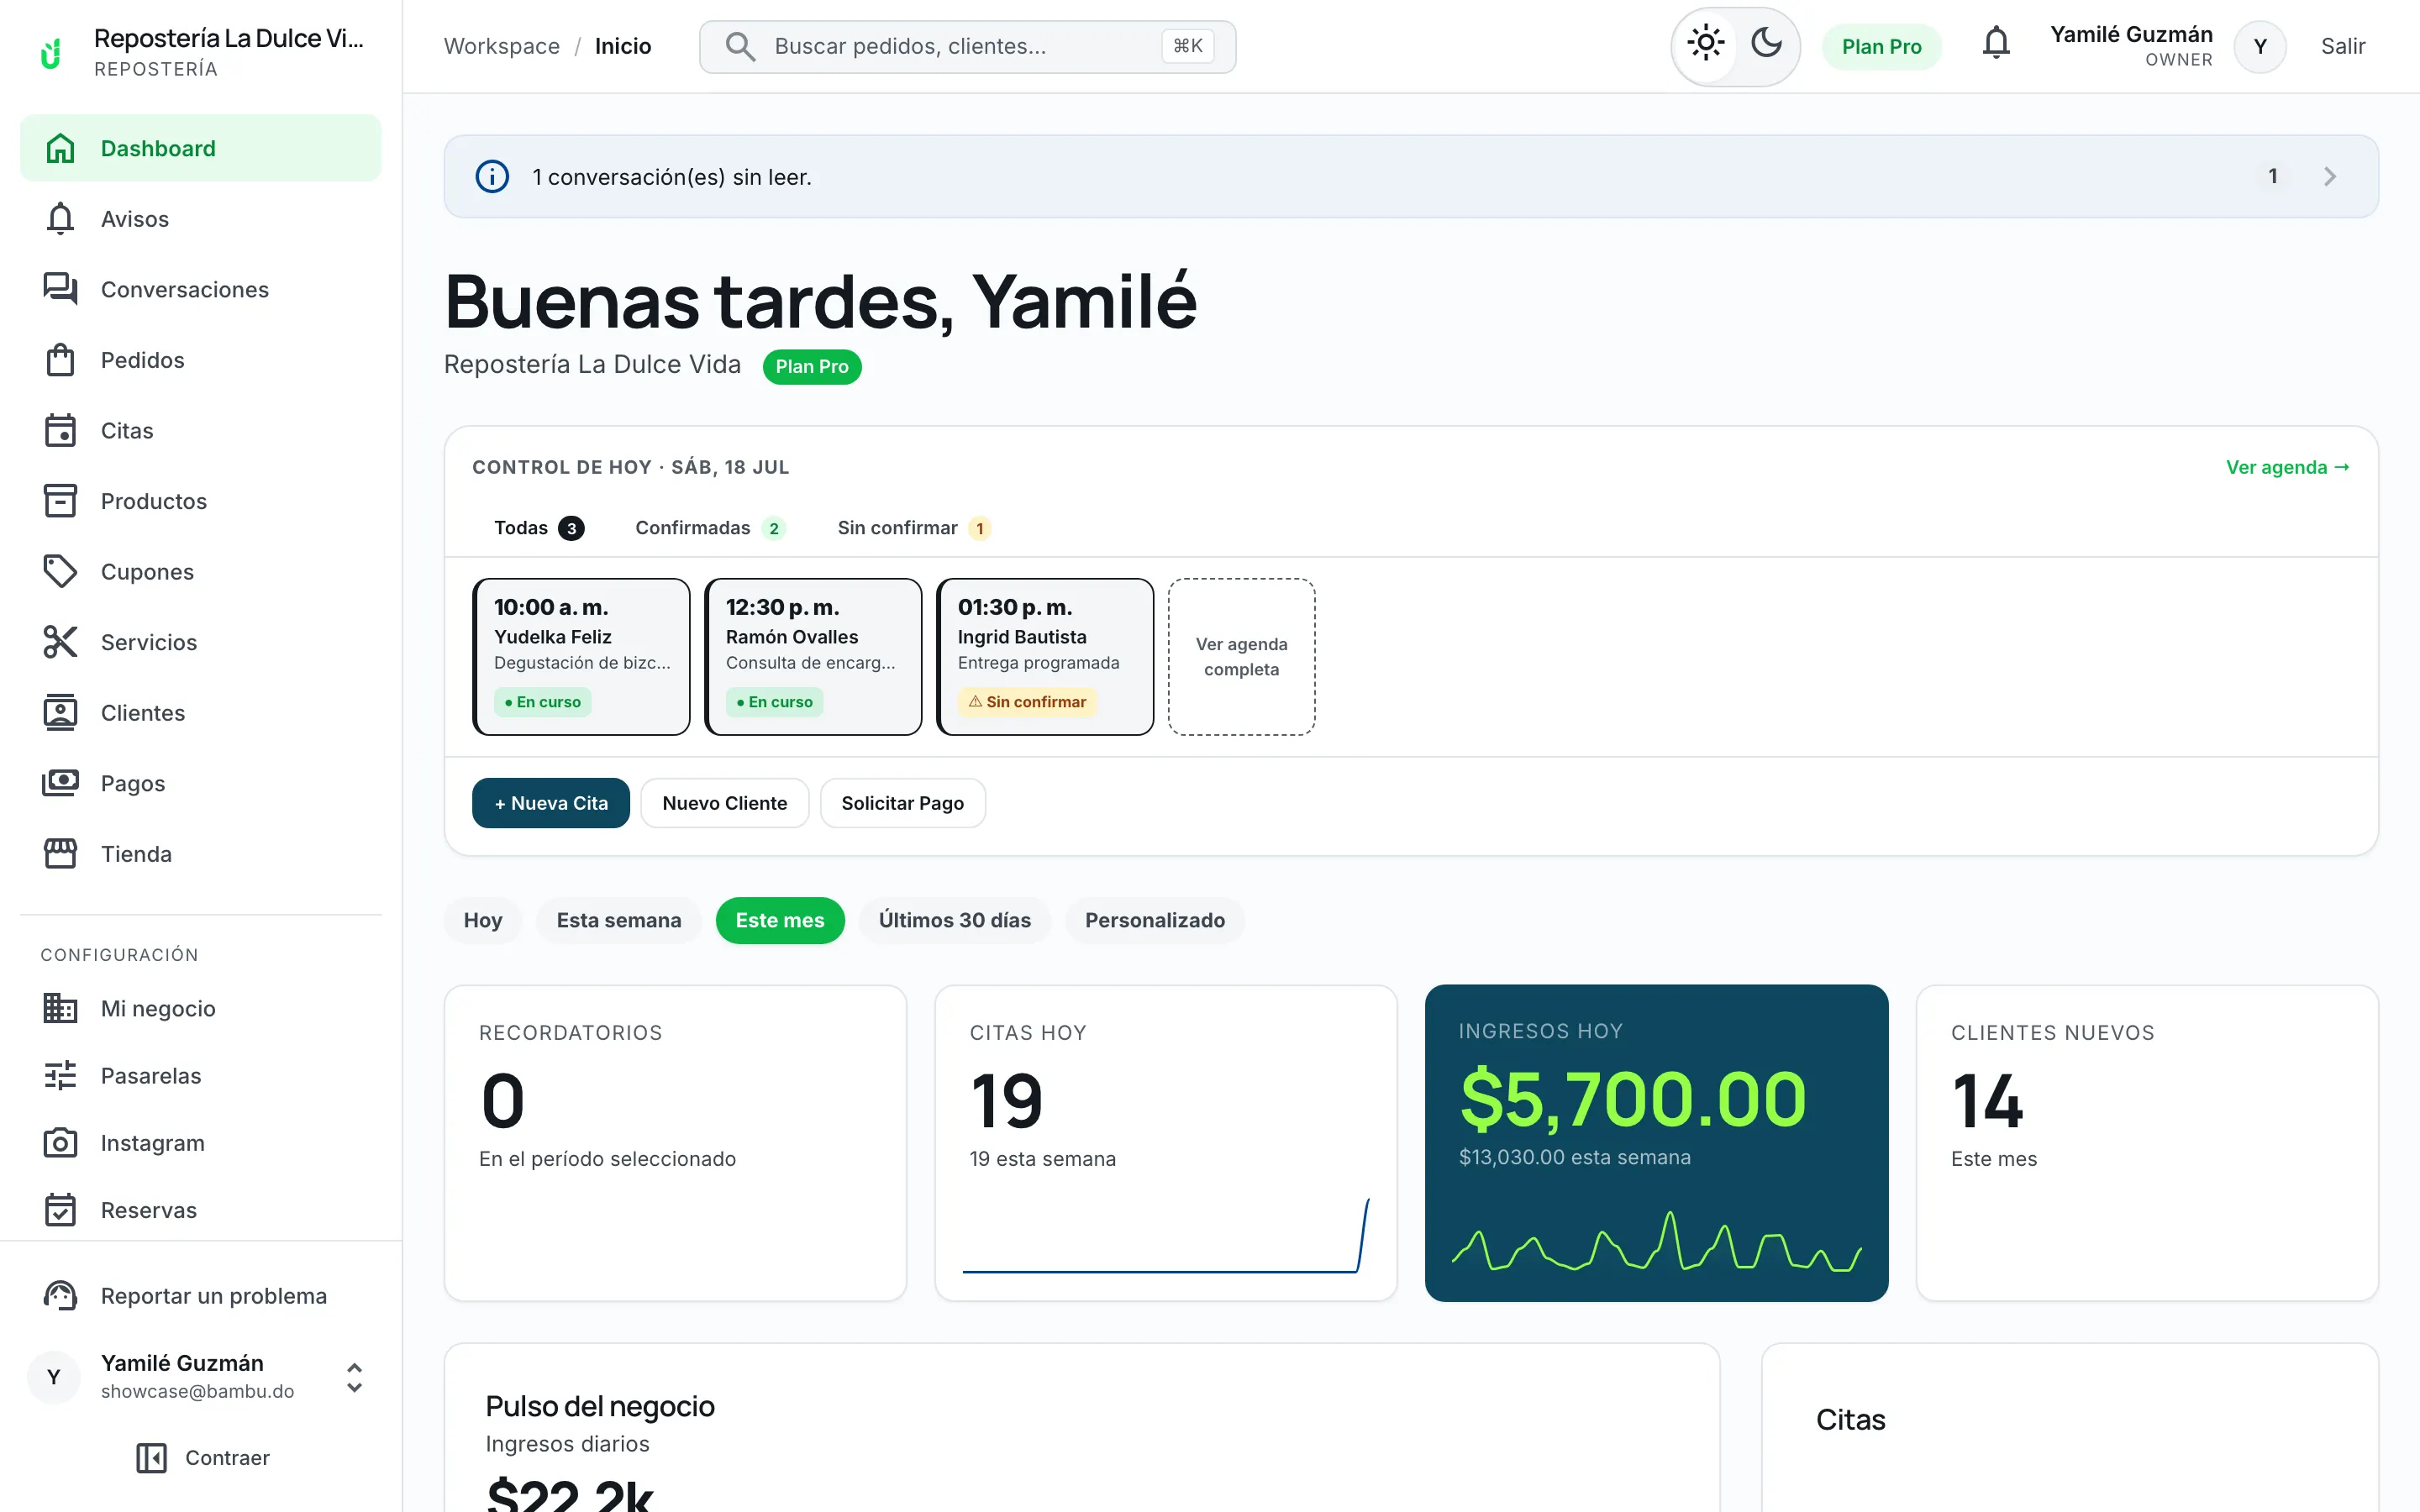Image resolution: width=2420 pixels, height=1512 pixels.
Task: Click the info icon in unread banner
Action: coord(491,177)
